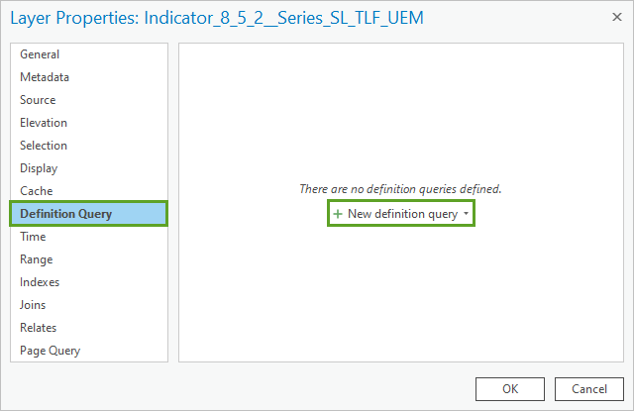Open the General tab
Image resolution: width=634 pixels, height=411 pixels.
point(40,54)
